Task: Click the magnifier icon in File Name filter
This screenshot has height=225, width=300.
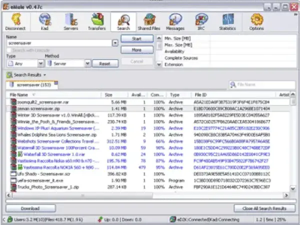Action: coord(233,84)
